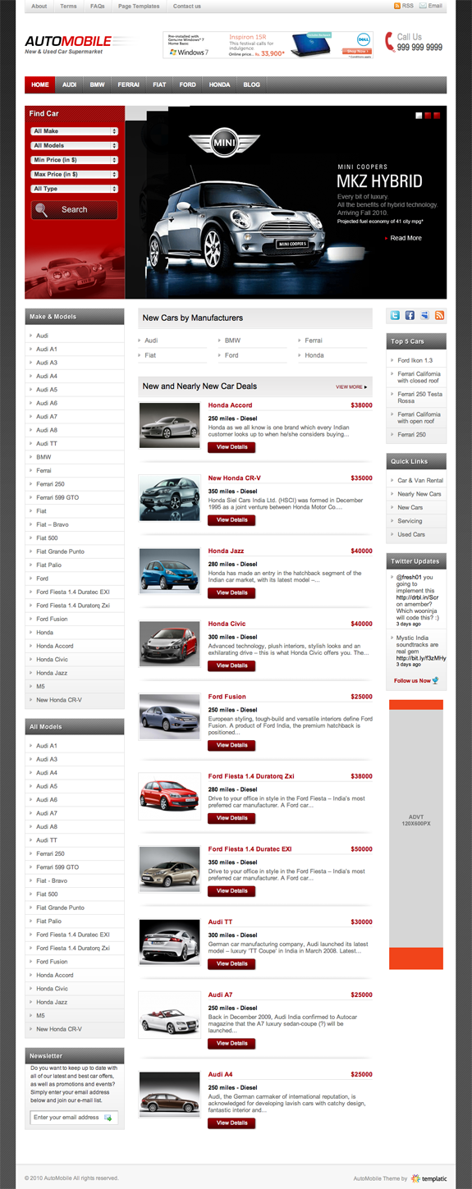Click the Templatic logo in footer

429,1178
